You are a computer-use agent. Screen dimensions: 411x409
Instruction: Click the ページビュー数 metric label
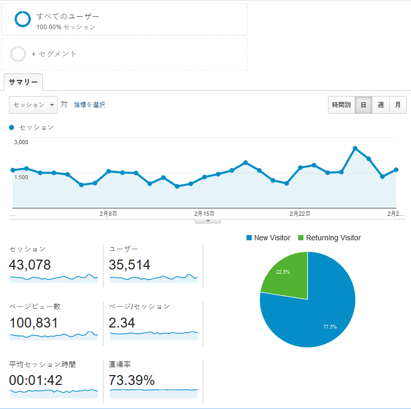[x=35, y=307]
